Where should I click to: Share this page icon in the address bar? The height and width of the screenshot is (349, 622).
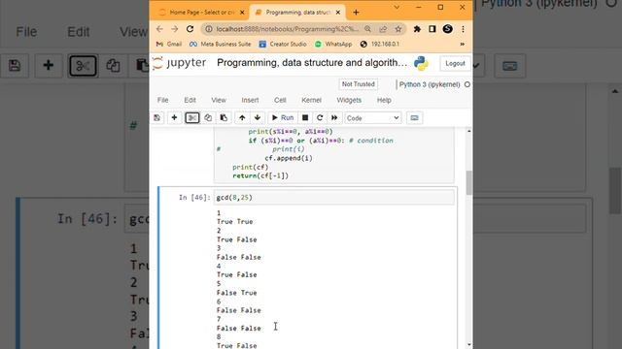[x=383, y=29]
